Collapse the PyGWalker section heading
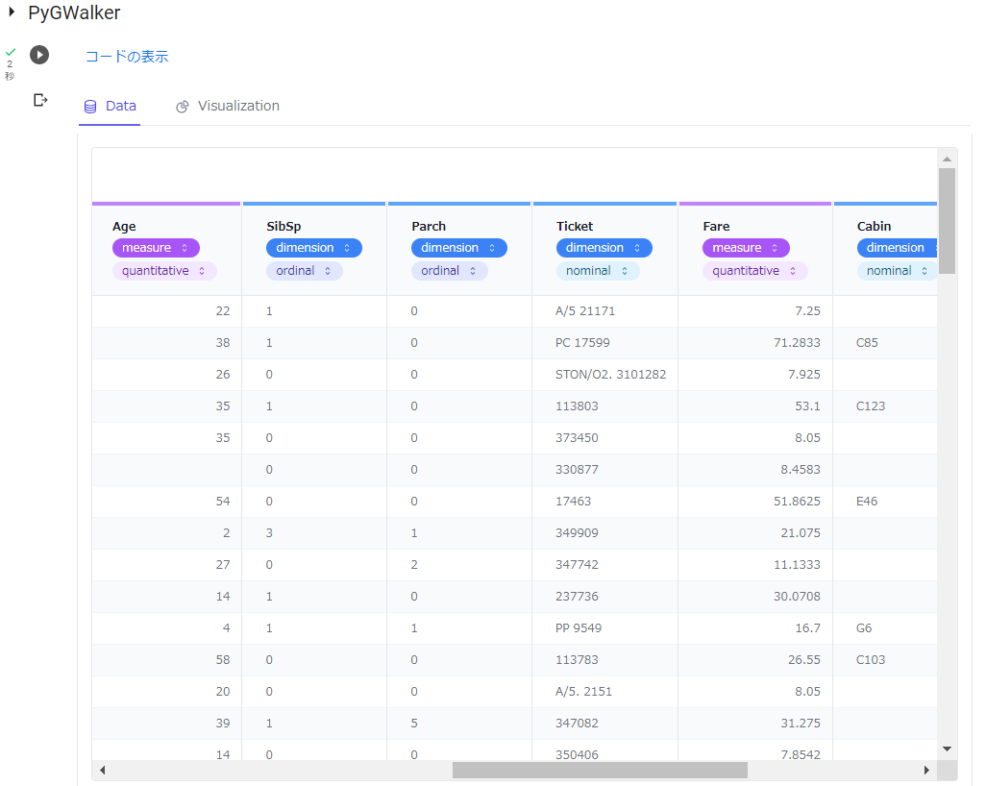Image resolution: width=986 pixels, height=786 pixels. (x=12, y=12)
